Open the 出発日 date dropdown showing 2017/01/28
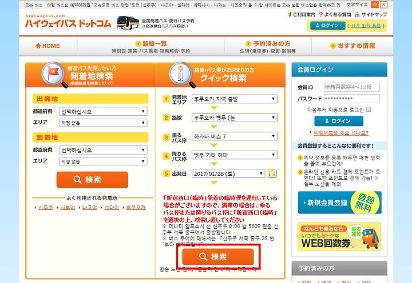 pos(228,173)
